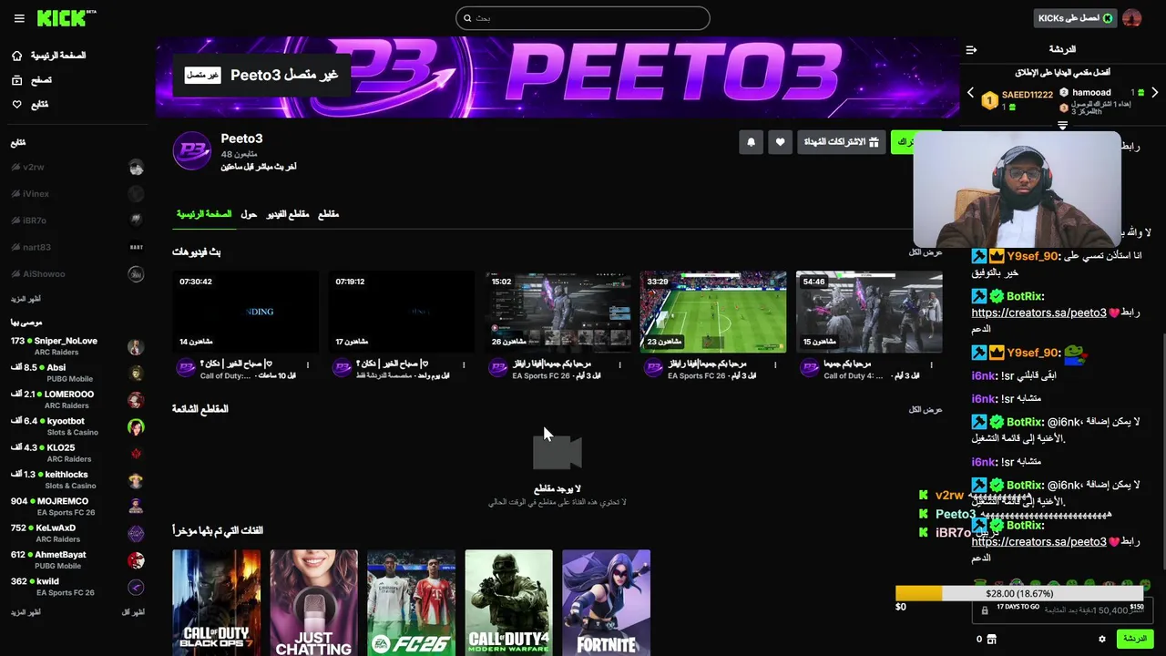Viewport: 1166px width, 656px height.
Task: Open recommended channel LOMEROOO
Action: click(x=77, y=400)
